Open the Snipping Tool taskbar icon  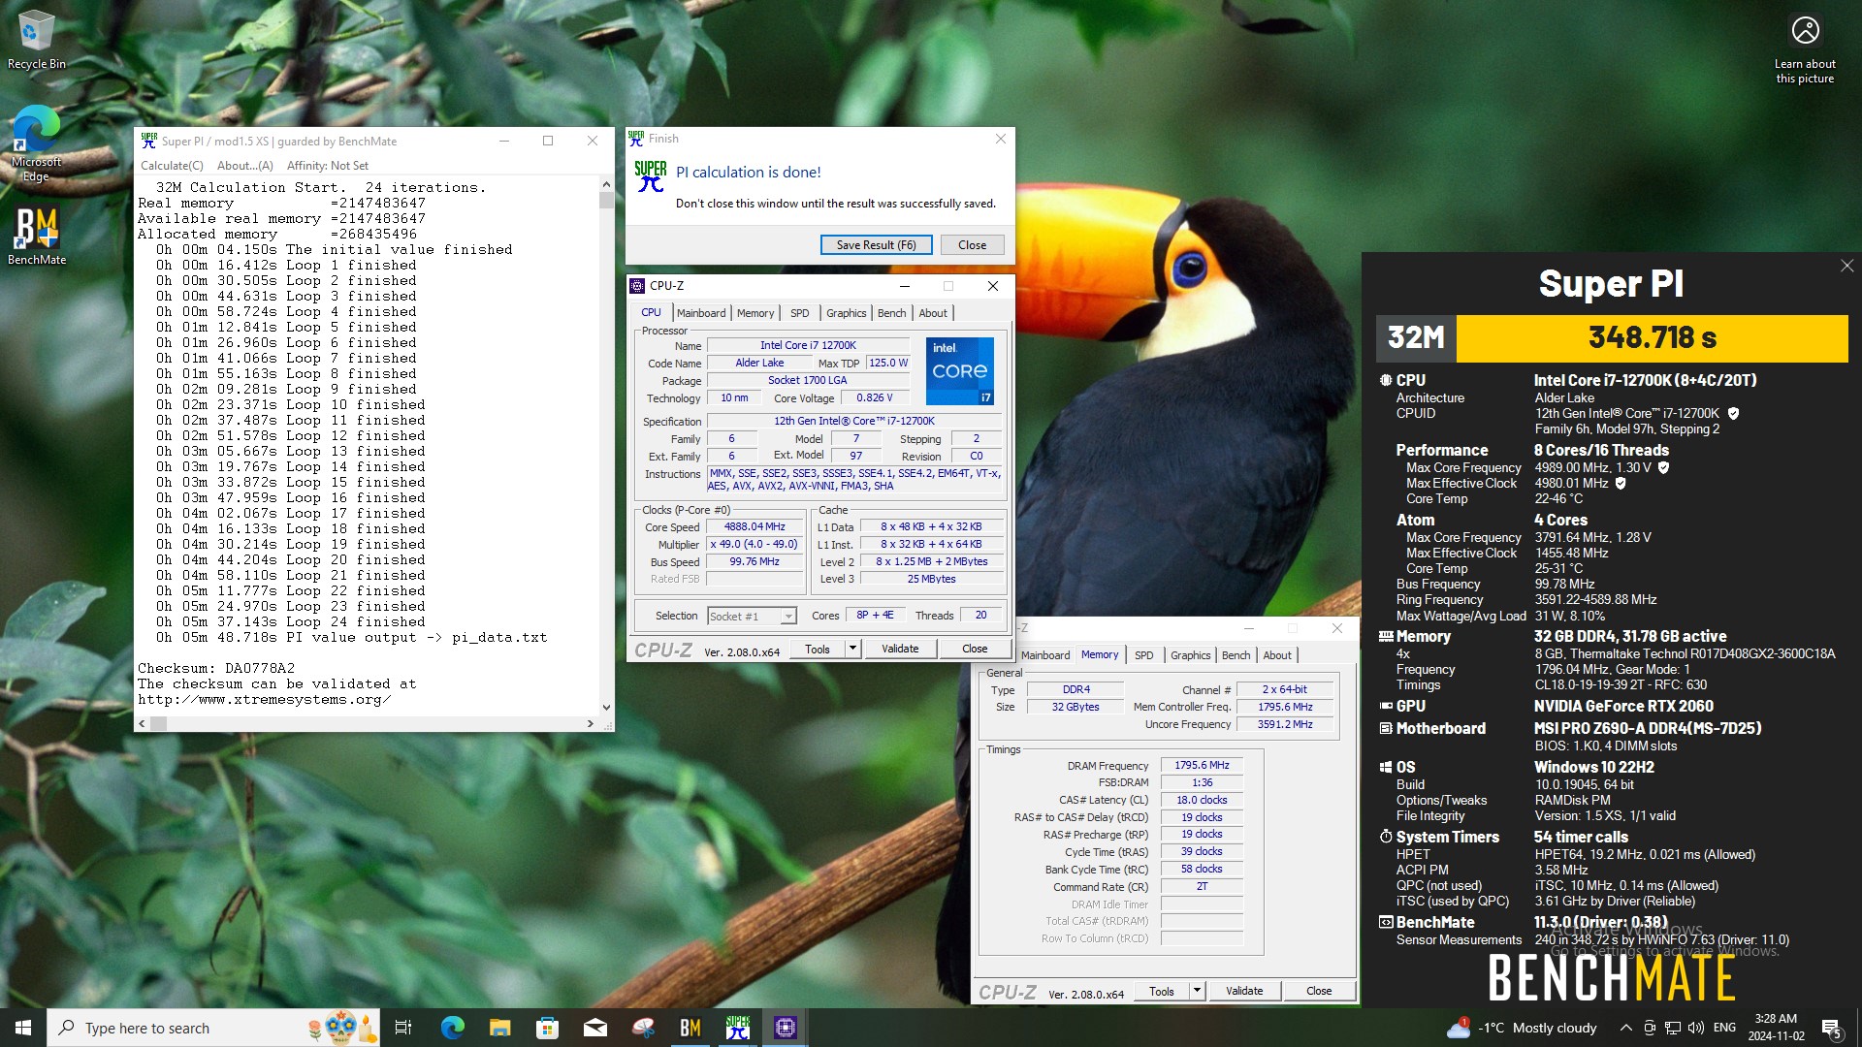click(642, 1028)
